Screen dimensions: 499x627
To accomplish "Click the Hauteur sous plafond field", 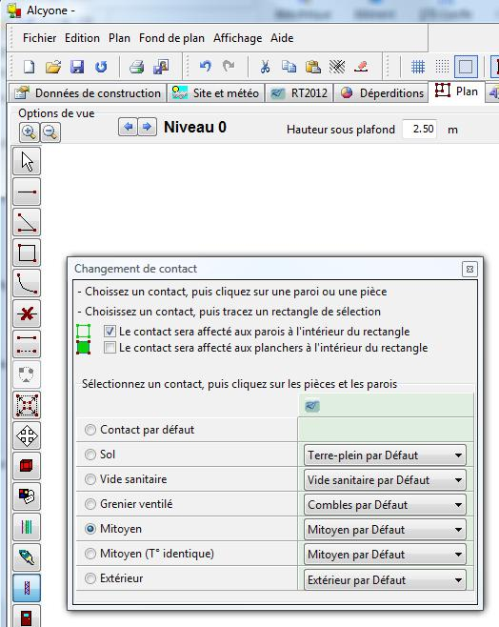I will (x=420, y=129).
